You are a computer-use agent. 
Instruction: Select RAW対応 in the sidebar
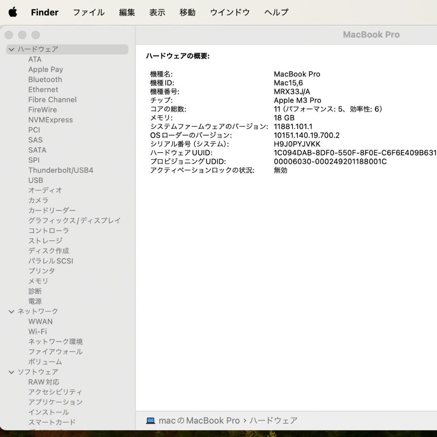[44, 382]
